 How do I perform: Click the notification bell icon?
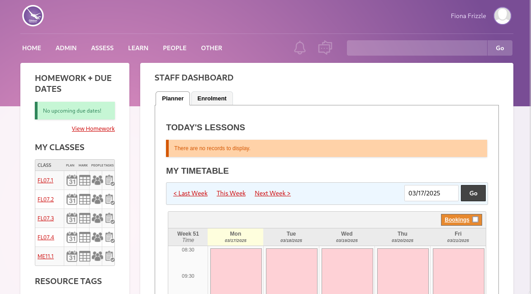[x=299, y=47]
